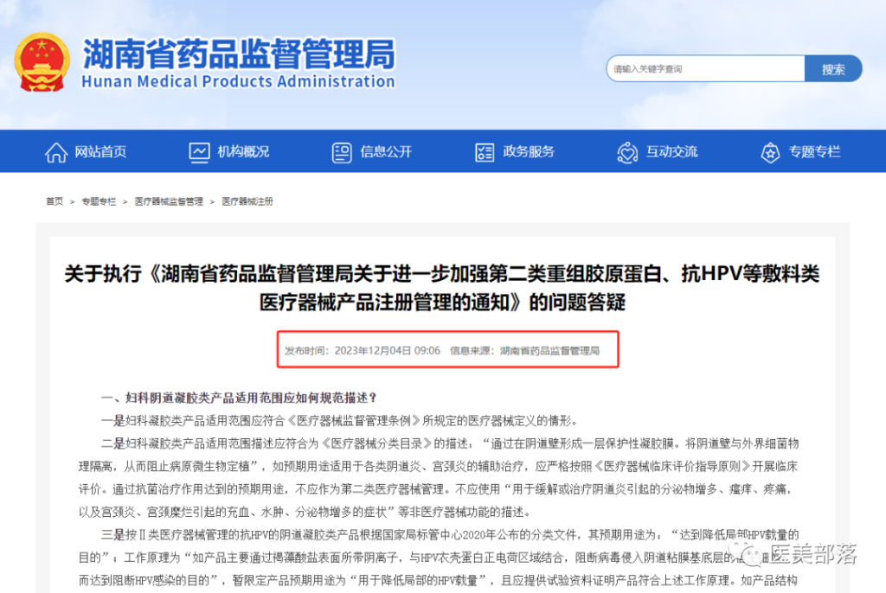Viewport: 886px width, 593px height.
Task: Click the document icon beside 信息公开
Action: [x=342, y=152]
